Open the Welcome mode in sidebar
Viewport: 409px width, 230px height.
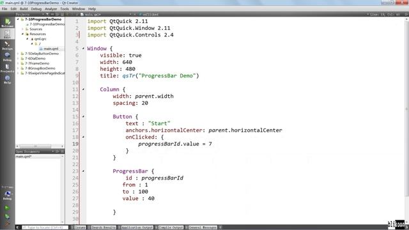click(7, 22)
